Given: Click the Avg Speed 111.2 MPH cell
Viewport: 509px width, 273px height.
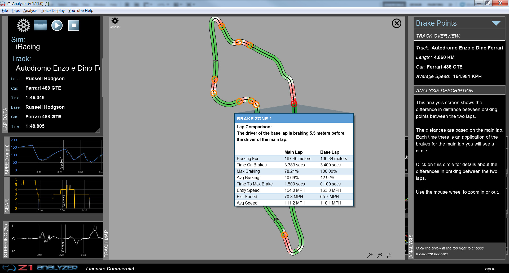Looking at the screenshot, I should [295, 203].
